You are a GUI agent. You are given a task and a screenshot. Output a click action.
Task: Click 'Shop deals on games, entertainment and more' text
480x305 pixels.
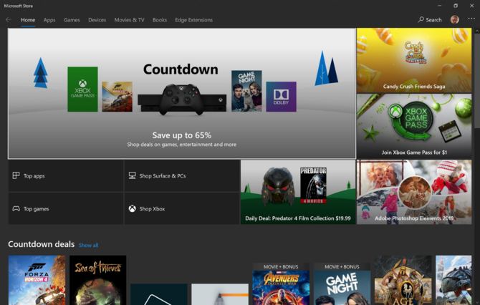tap(182, 145)
